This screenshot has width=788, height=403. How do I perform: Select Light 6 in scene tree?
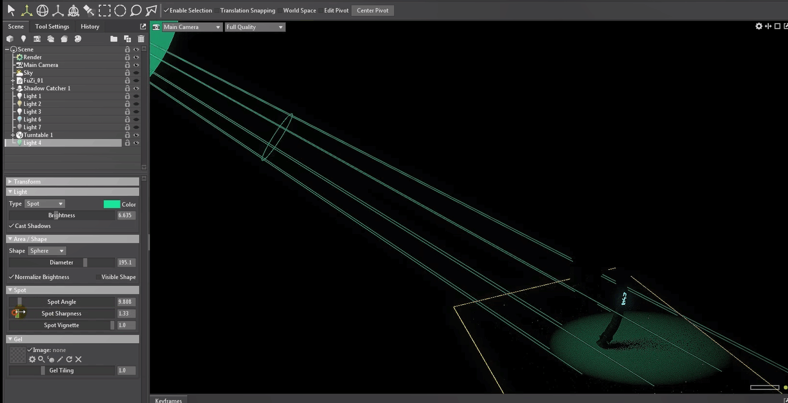32,120
